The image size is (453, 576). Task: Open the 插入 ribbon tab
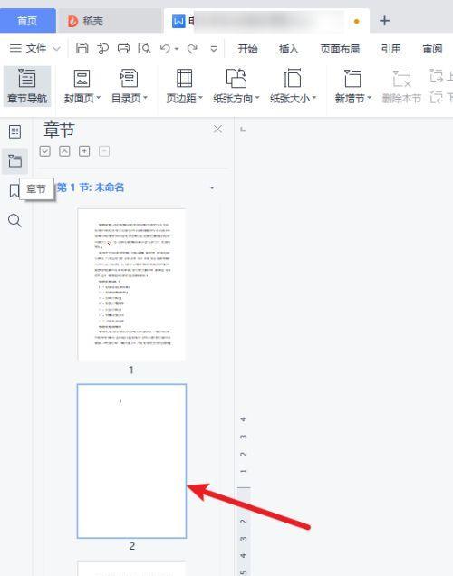click(288, 49)
